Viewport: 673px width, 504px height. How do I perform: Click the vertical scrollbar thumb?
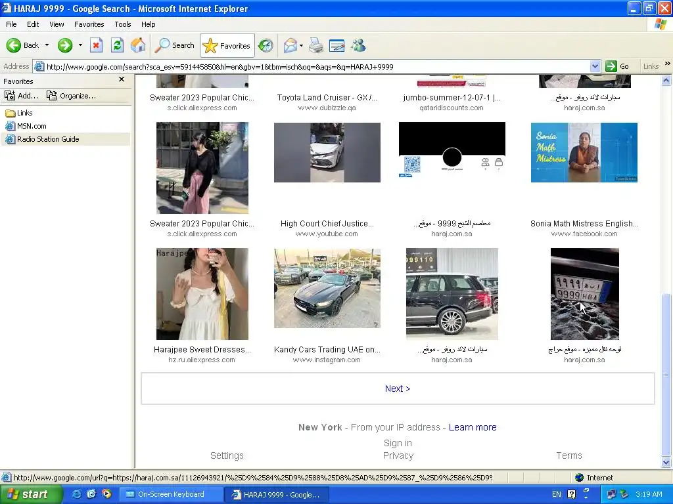[666, 375]
